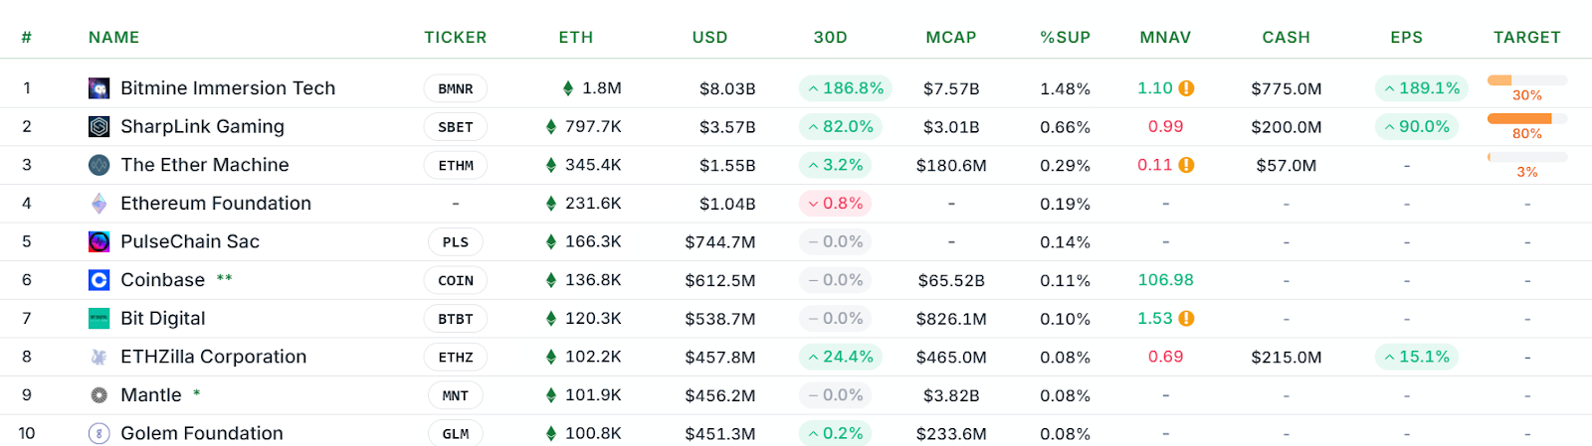Click the BMNR ticker badge
This screenshot has height=446, width=1592.
455,88
